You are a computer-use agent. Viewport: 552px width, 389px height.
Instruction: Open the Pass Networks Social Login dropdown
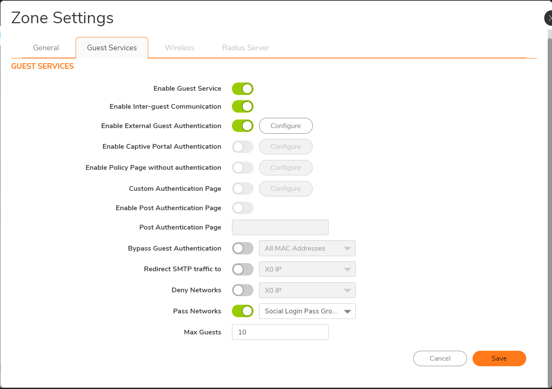click(307, 311)
